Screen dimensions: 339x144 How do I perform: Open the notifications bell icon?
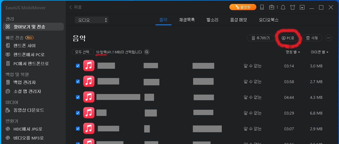tap(282, 7)
